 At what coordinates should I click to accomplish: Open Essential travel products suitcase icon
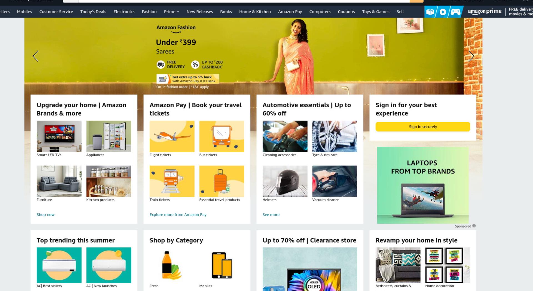point(222,181)
